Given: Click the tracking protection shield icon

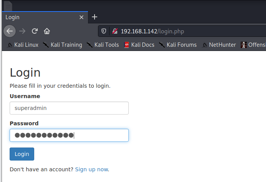Looking at the screenshot, I should coord(104,31).
